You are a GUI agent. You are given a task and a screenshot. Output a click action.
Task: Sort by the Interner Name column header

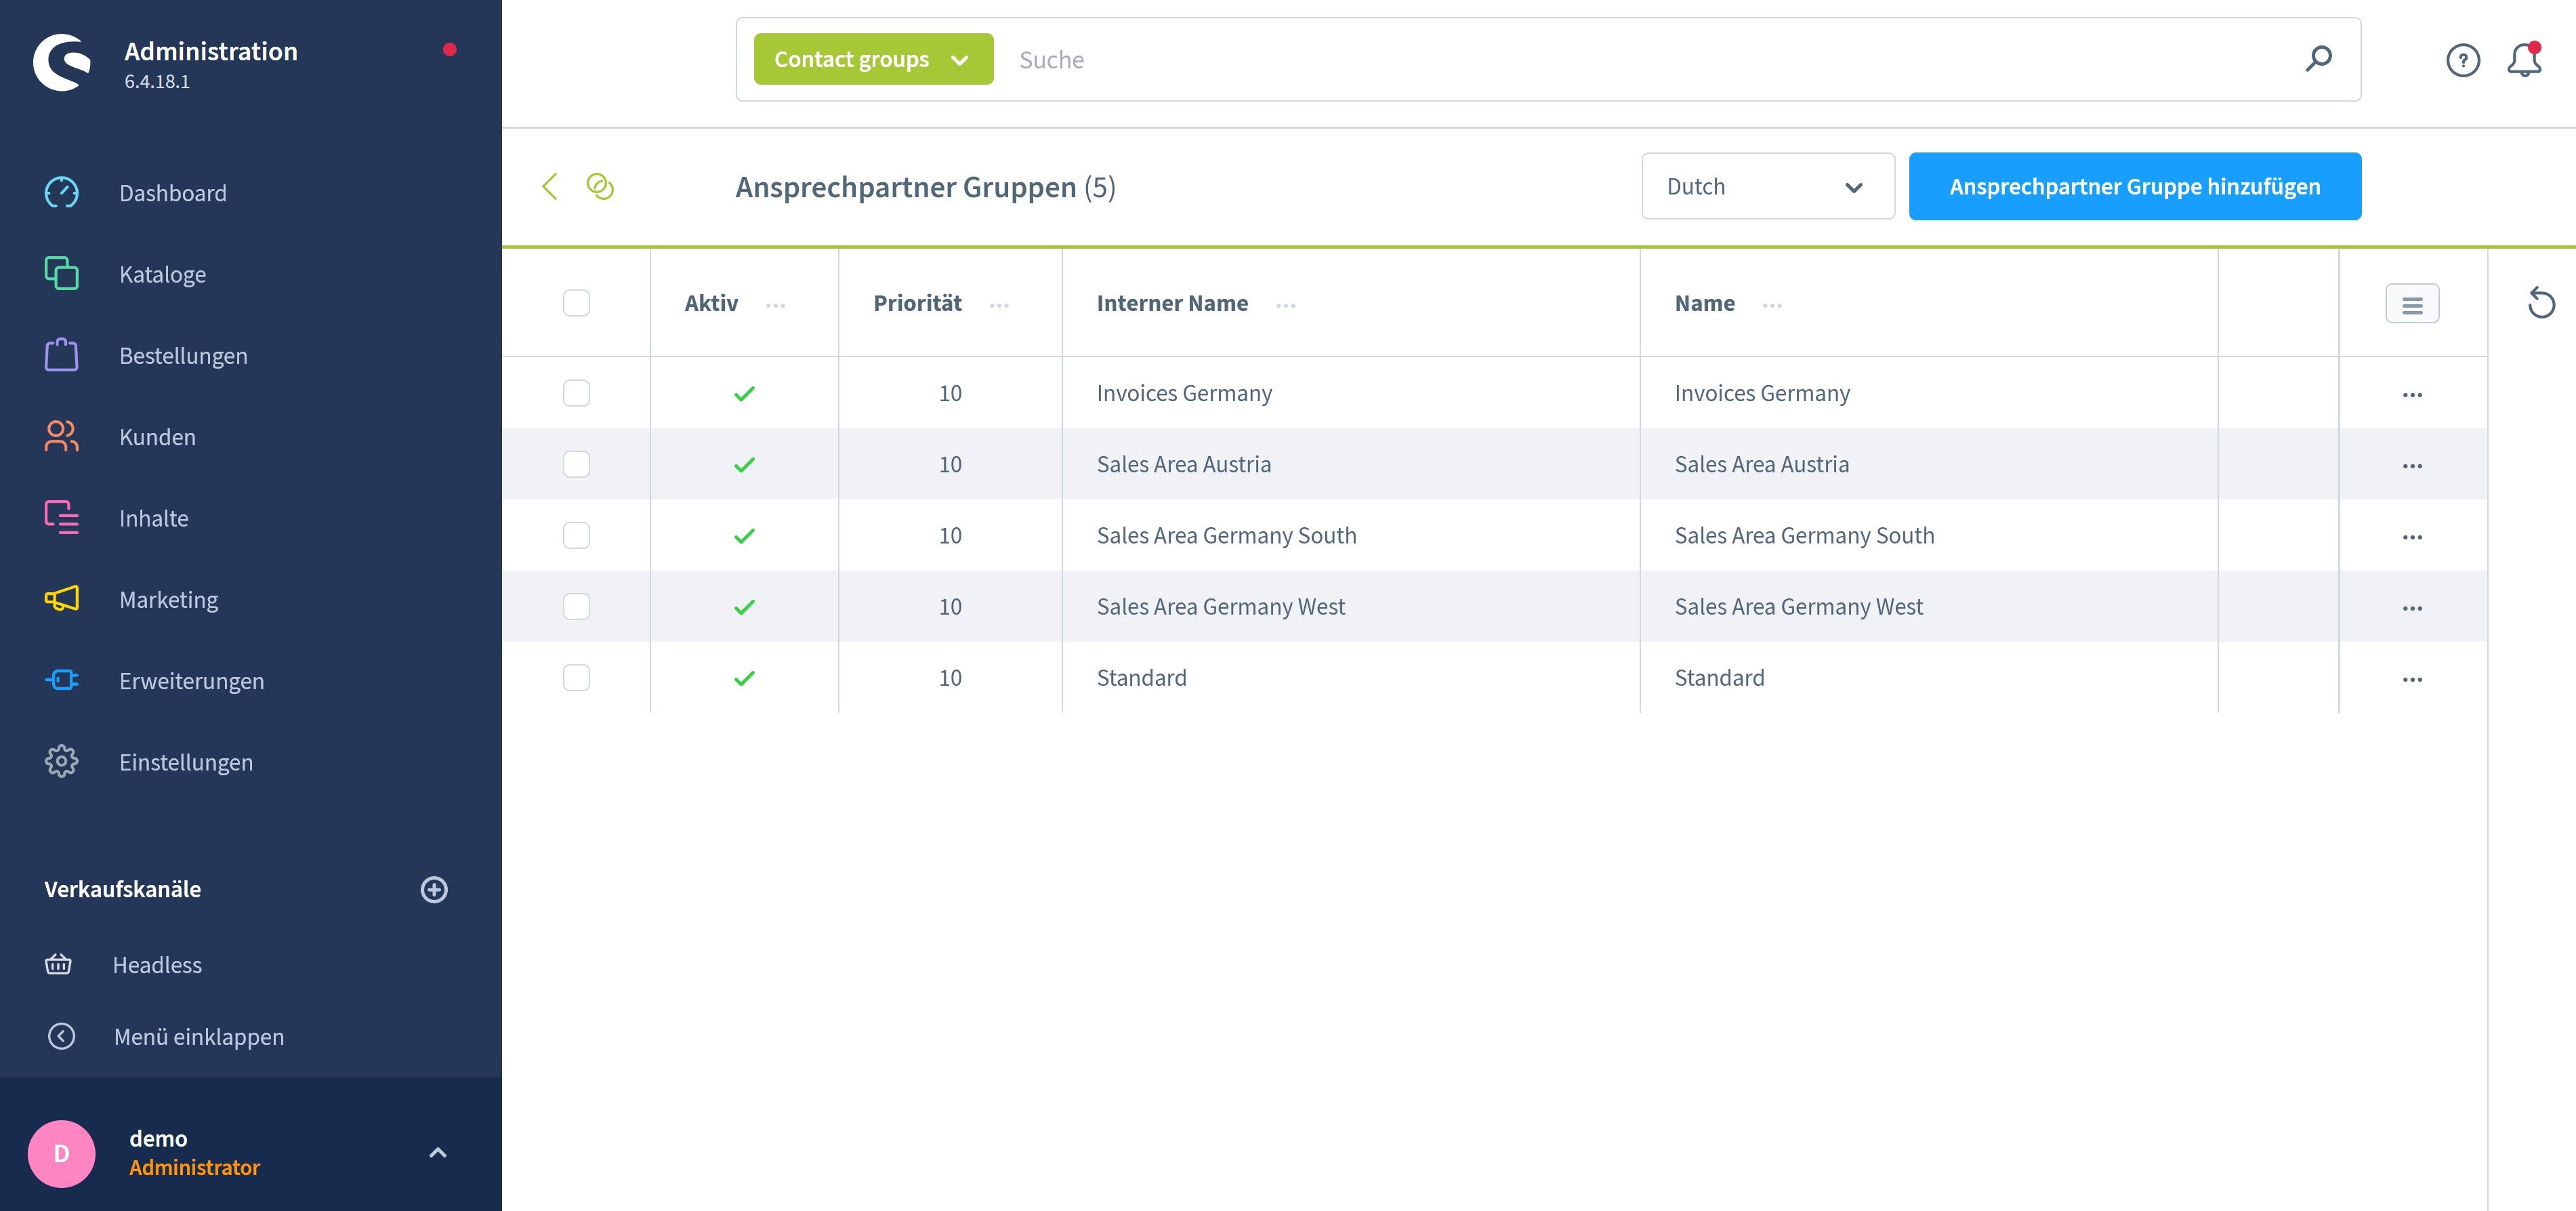[1171, 303]
